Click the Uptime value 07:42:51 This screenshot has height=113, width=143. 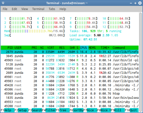pos(90,40)
